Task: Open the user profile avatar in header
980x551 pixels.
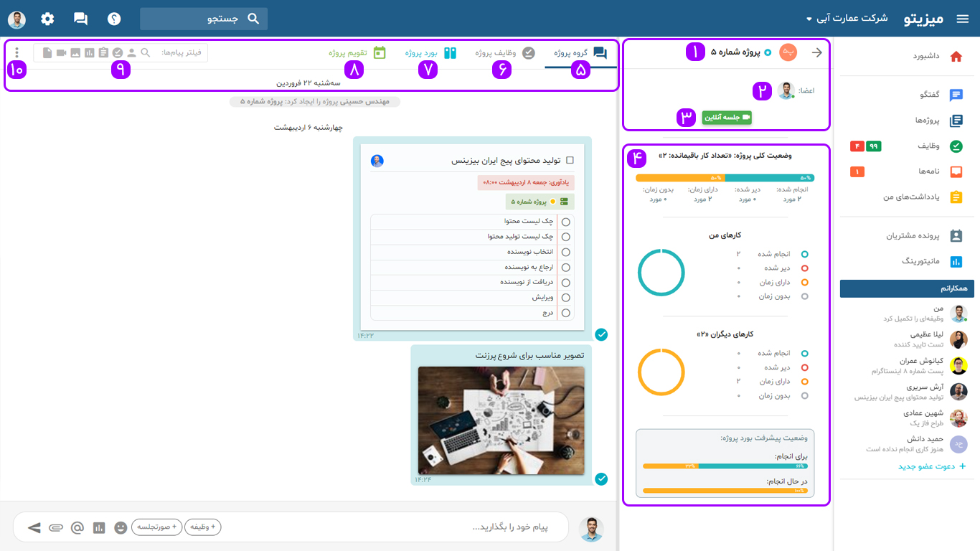Action: (17, 19)
